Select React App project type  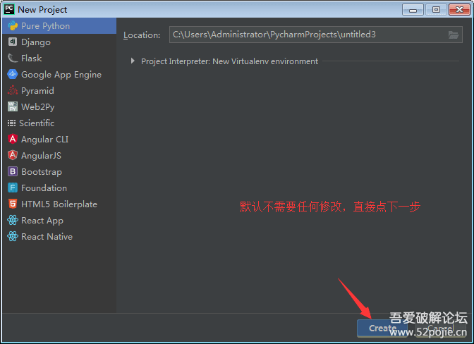coord(59,221)
